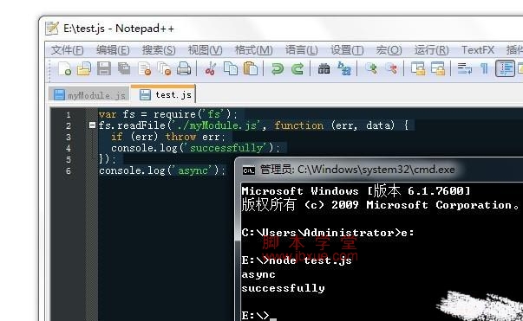Open the 编辑(E) menu
Image resolution: width=523 pixels, height=321 pixels.
[113, 50]
